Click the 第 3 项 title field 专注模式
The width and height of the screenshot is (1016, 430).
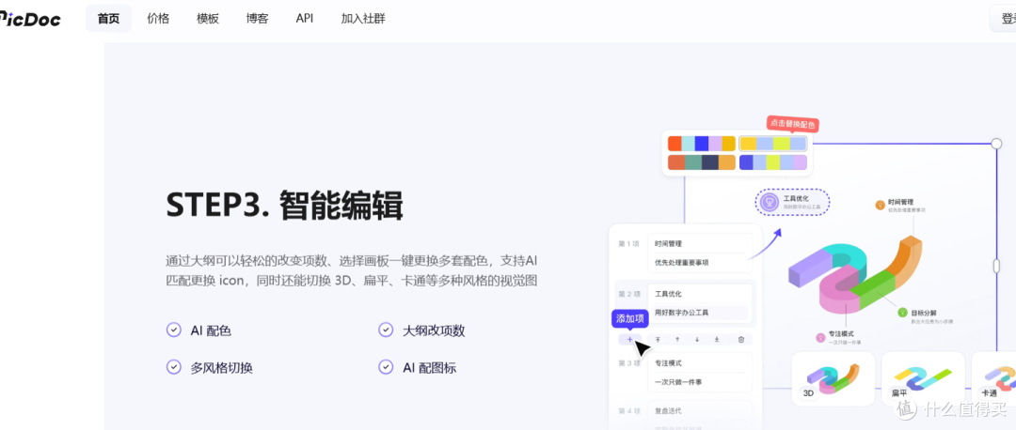click(700, 363)
